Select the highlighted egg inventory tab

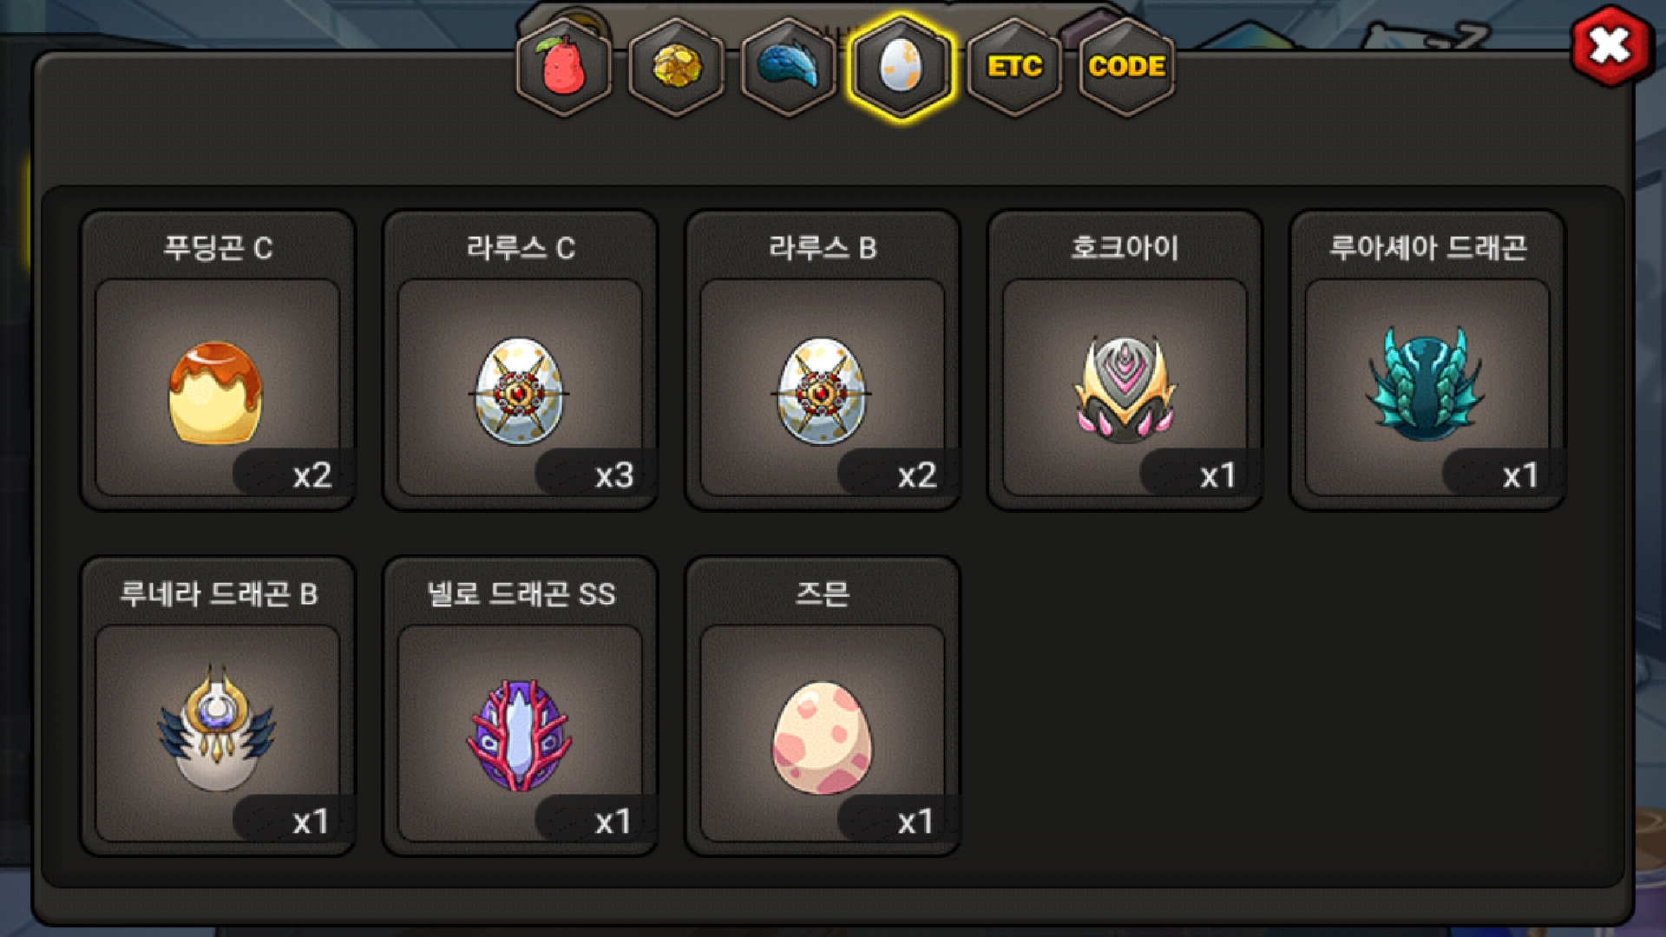point(901,67)
